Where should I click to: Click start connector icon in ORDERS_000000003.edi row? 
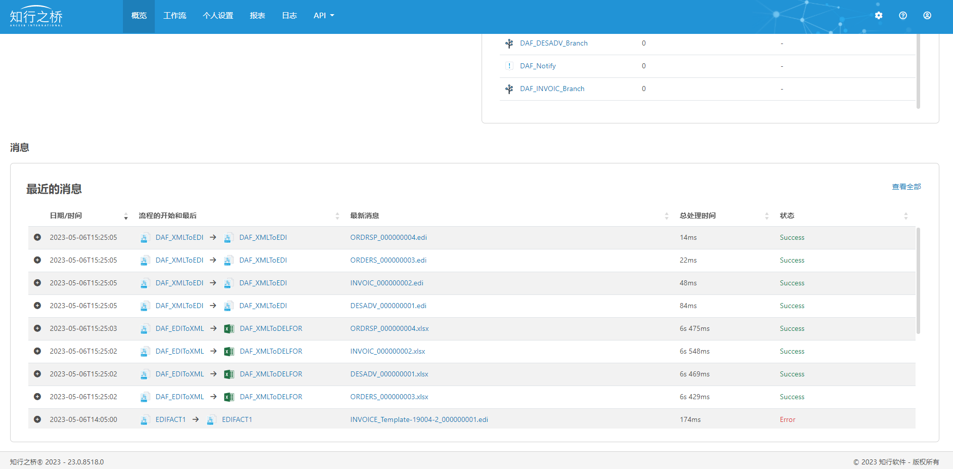(x=145, y=261)
